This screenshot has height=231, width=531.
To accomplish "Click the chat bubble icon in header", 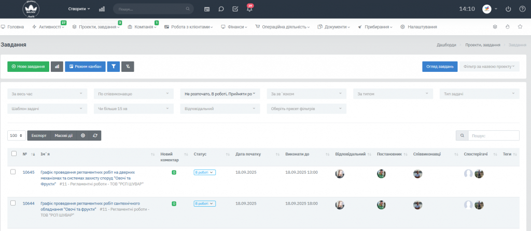I will (x=221, y=9).
